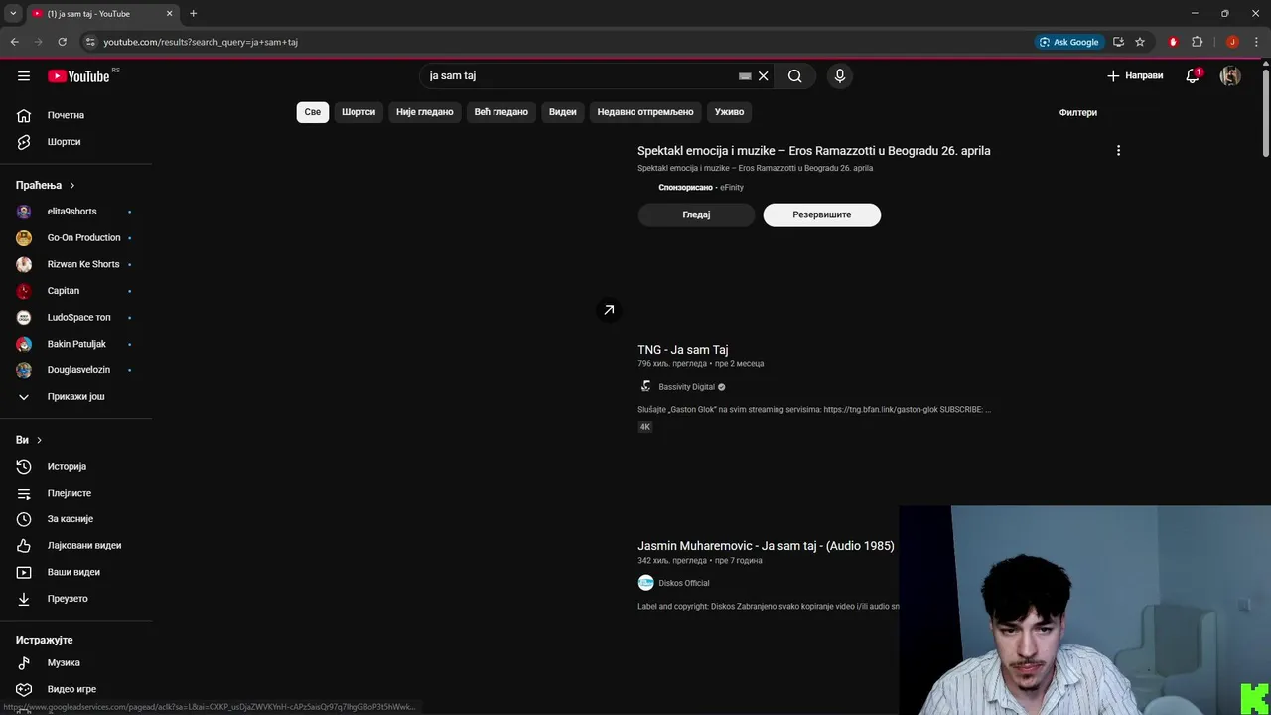Select the Све filter chip
The image size is (1271, 715).
click(312, 112)
